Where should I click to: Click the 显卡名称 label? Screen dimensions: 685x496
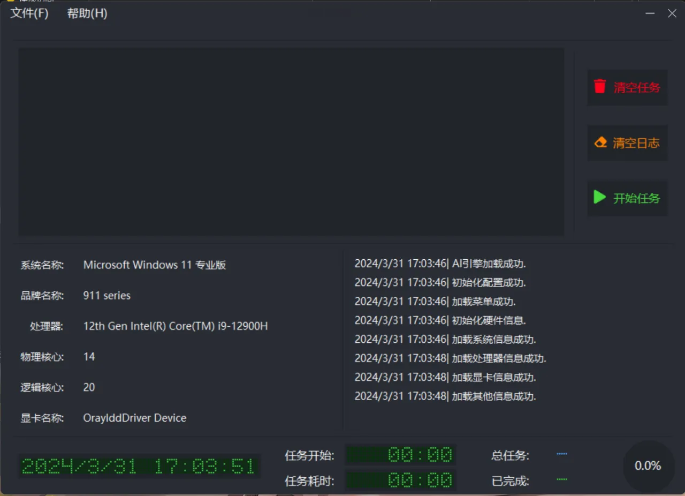(x=42, y=418)
